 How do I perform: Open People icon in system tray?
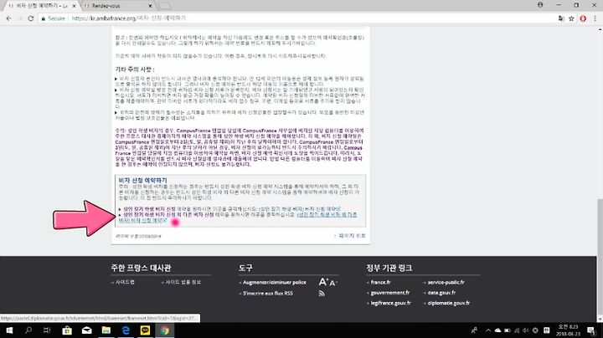click(x=475, y=330)
